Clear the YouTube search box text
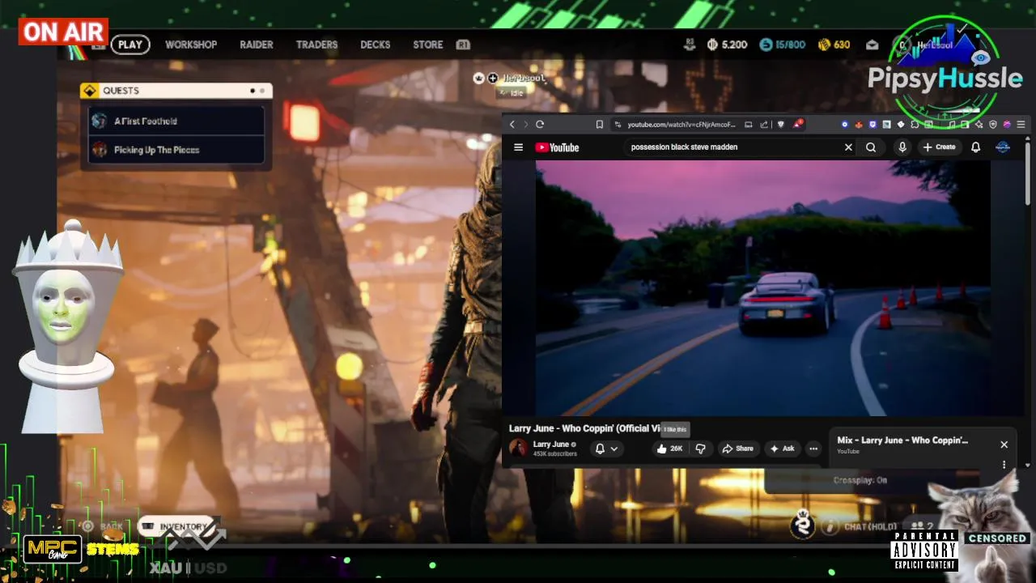Image resolution: width=1036 pixels, height=583 pixels. 848,147
